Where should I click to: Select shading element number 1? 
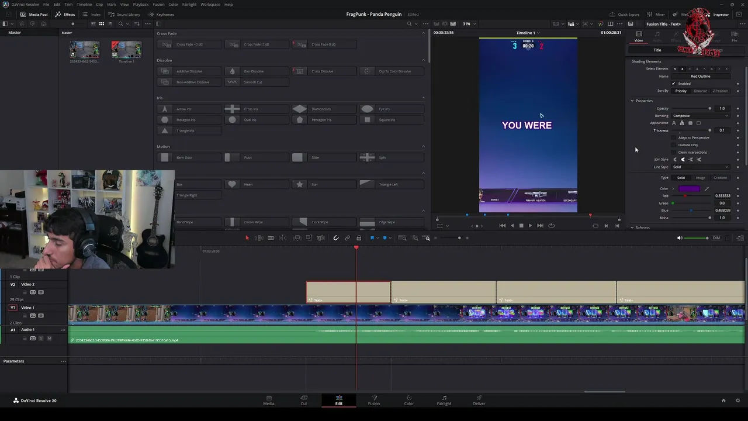coord(674,69)
